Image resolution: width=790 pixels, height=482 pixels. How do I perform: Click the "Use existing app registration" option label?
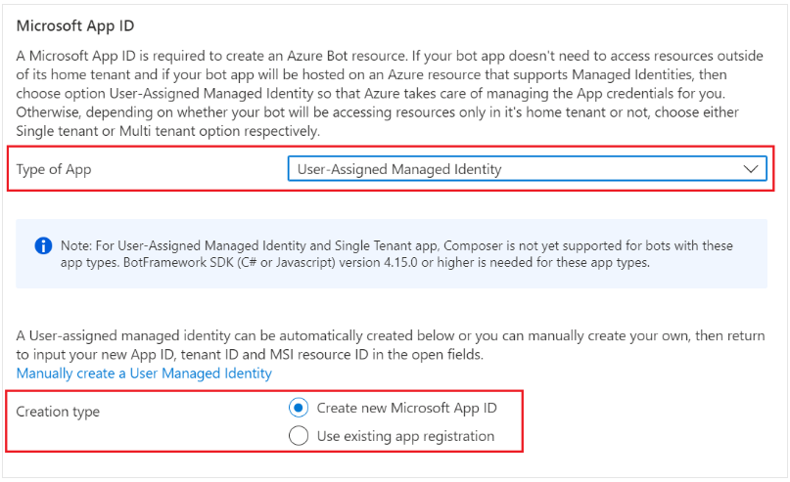point(405,436)
